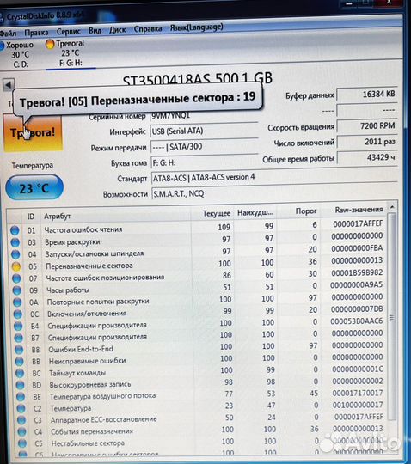
Task: Go to previous disk with left arrow
Action: click(9, 84)
